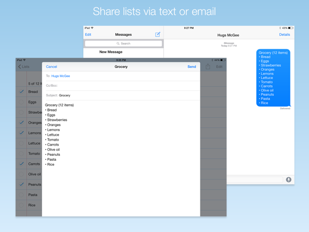Screen dimensions: 309x232
Task: Tap the share icon beside Edit
Action: (208, 67)
